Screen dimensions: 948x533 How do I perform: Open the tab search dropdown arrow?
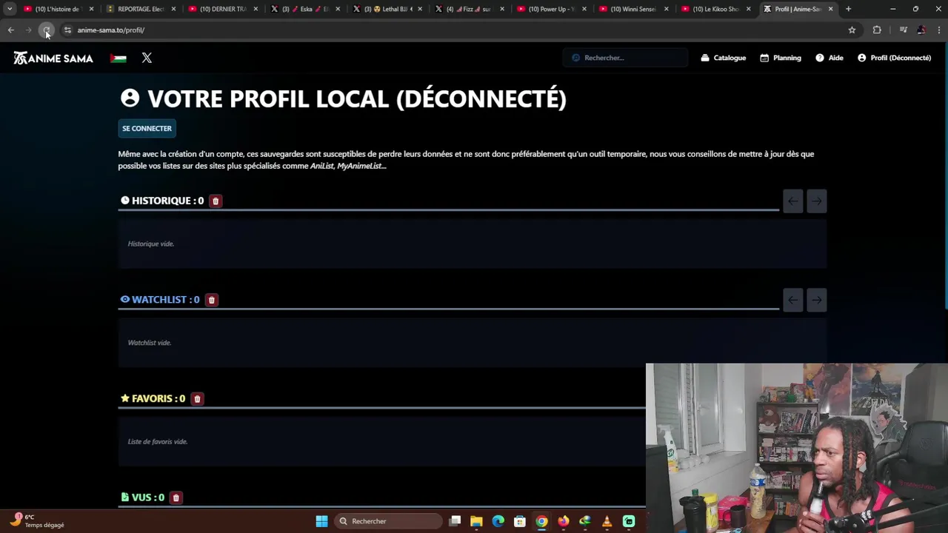pyautogui.click(x=10, y=9)
